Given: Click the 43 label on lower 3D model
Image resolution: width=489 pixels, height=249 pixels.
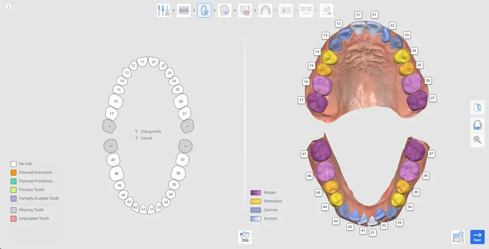Looking at the screenshot, I should pyautogui.click(x=336, y=221).
